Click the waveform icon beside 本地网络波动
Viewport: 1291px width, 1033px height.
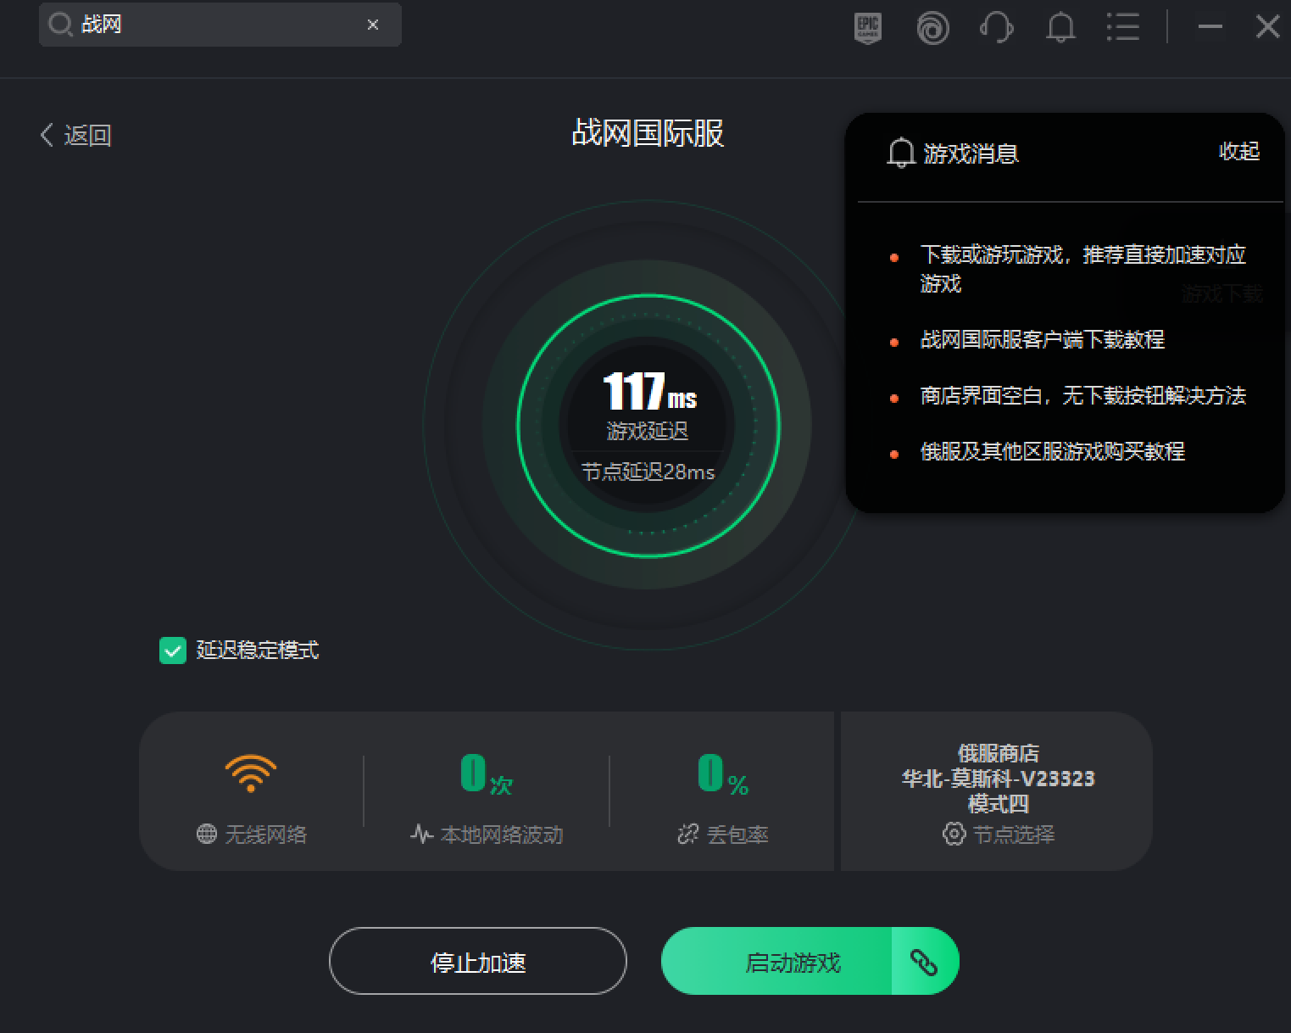click(421, 834)
